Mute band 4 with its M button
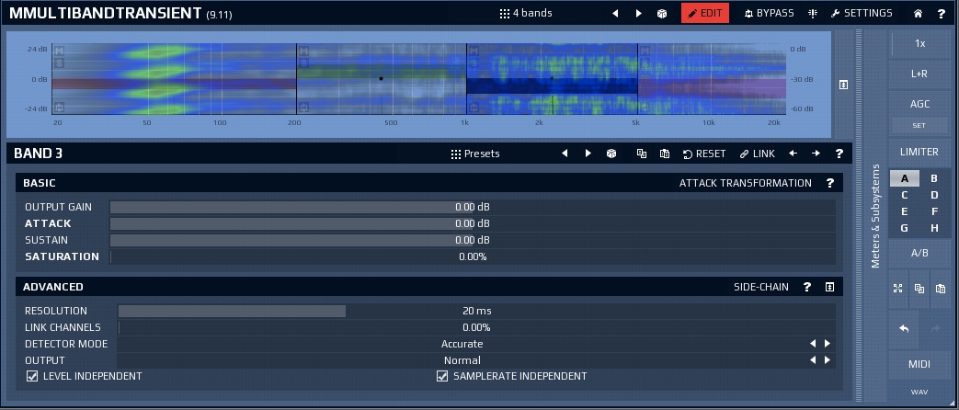 (645, 51)
